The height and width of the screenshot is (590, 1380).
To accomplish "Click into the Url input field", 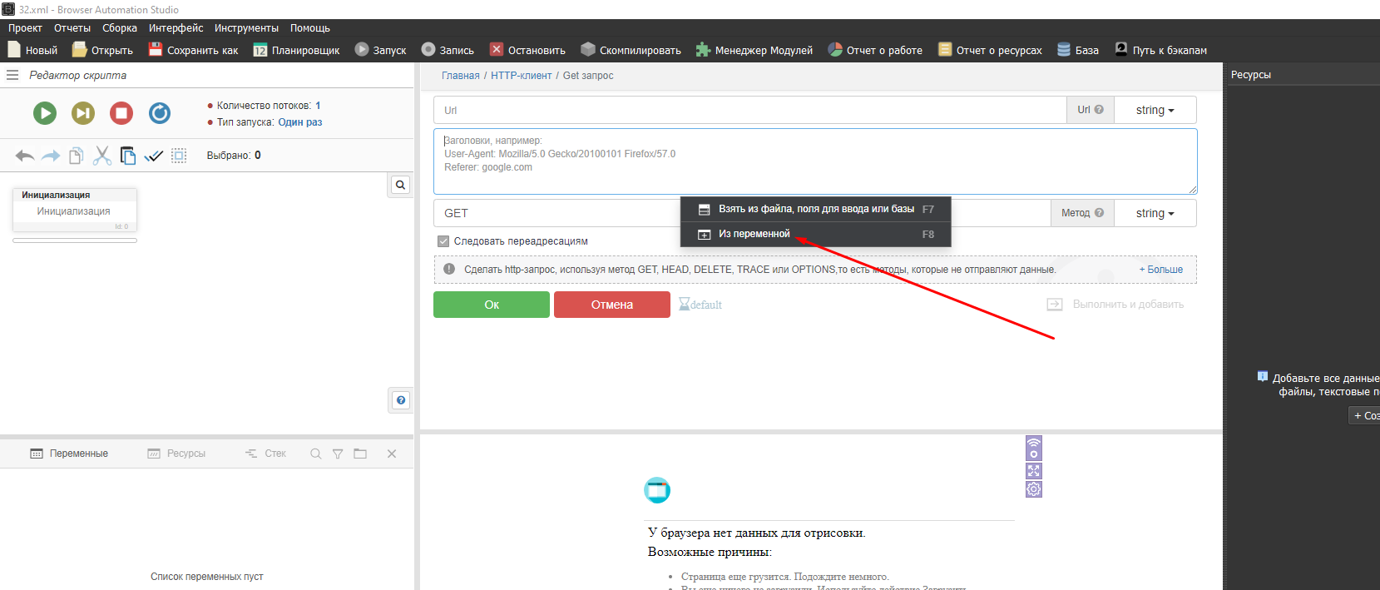I will (x=749, y=110).
